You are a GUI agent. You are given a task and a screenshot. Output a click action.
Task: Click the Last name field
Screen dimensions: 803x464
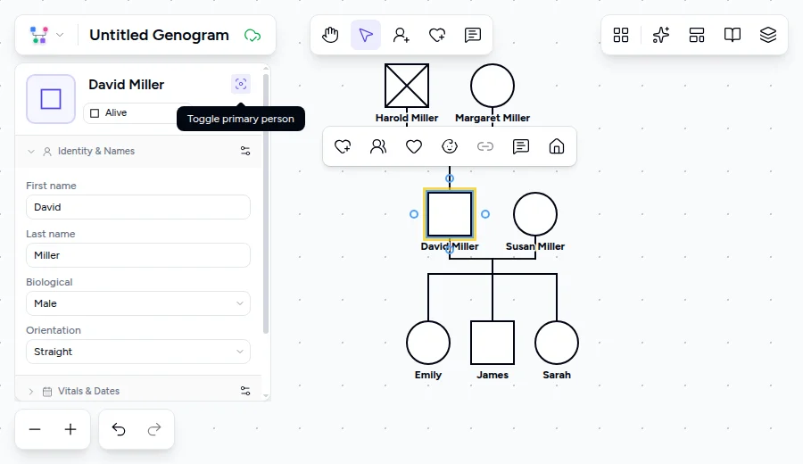[138, 255]
